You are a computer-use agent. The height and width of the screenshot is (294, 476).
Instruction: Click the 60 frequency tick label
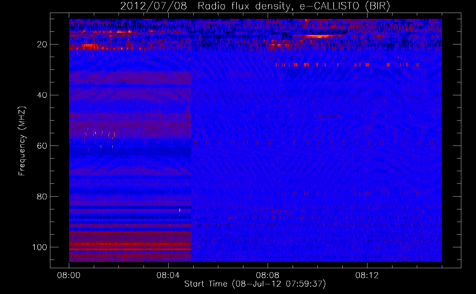[x=42, y=146]
